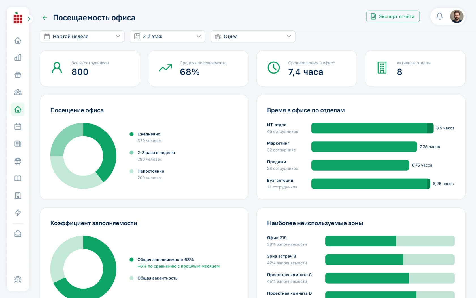Open the На этой неделе period dropdown
This screenshot has width=476, height=298.
tap(82, 36)
